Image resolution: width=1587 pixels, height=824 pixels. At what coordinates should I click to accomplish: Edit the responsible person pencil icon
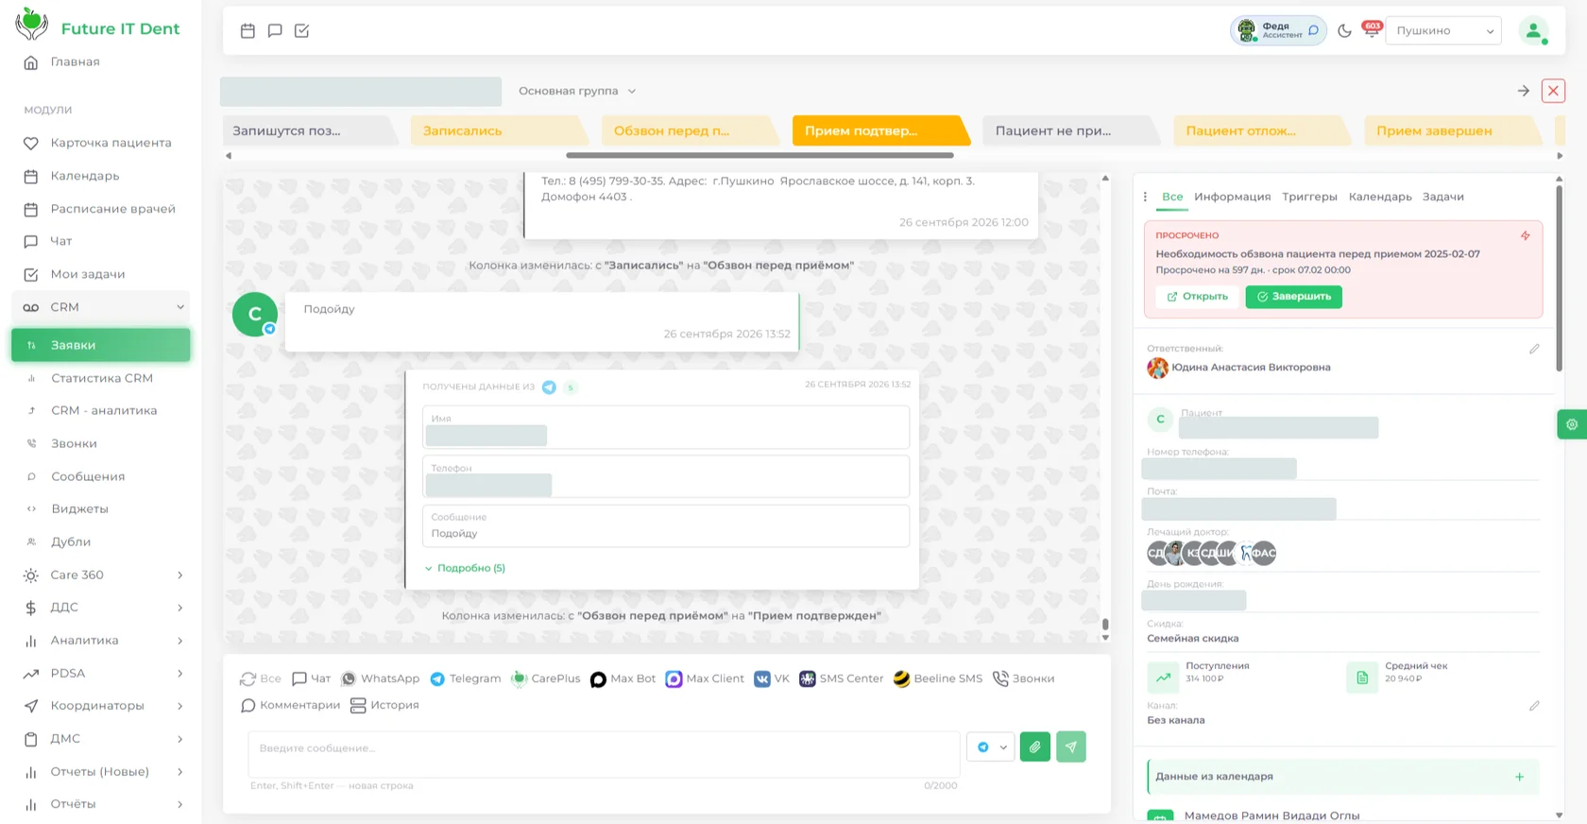coord(1534,350)
